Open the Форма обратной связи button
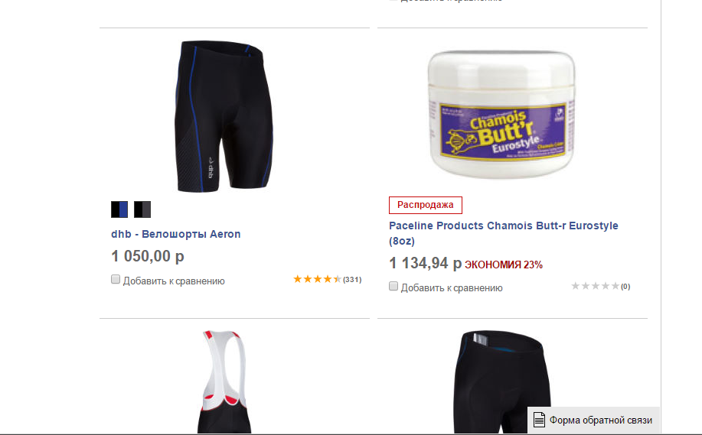This screenshot has width=702, height=435. pyautogui.click(x=593, y=420)
